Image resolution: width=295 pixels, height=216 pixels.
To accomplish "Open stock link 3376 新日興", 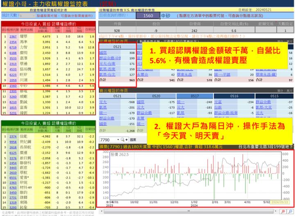I will (x=13, y=158).
